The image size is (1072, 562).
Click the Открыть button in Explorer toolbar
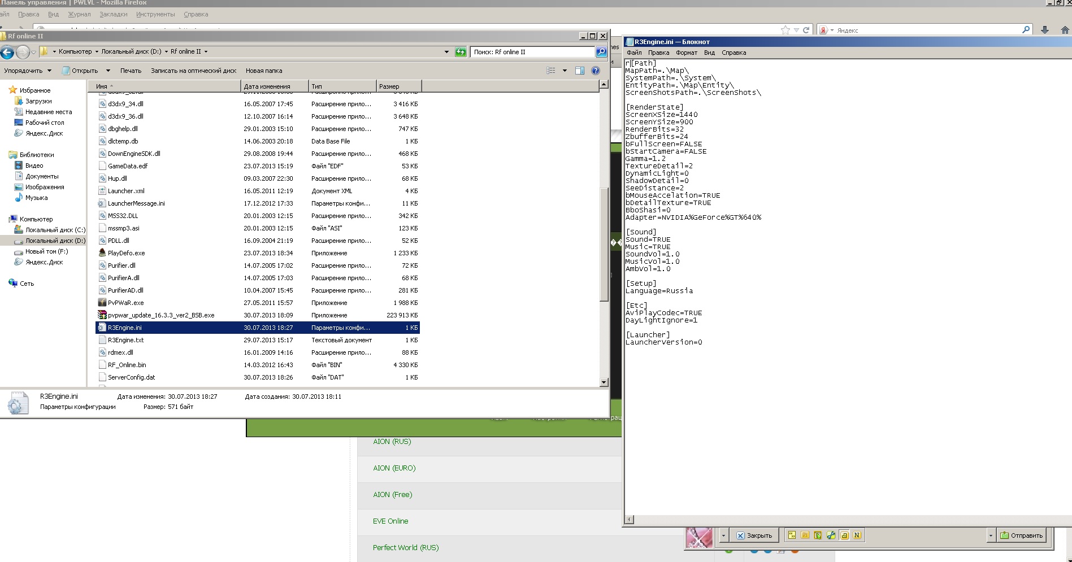(x=80, y=71)
